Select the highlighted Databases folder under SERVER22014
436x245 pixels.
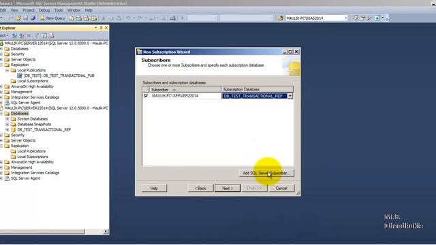pyautogui.click(x=20, y=114)
